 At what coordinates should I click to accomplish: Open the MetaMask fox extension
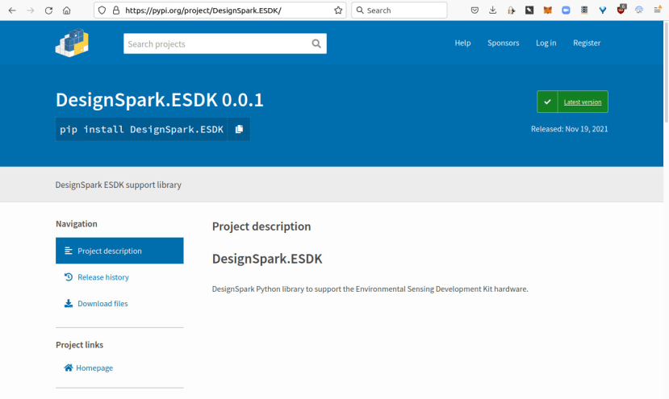click(547, 10)
